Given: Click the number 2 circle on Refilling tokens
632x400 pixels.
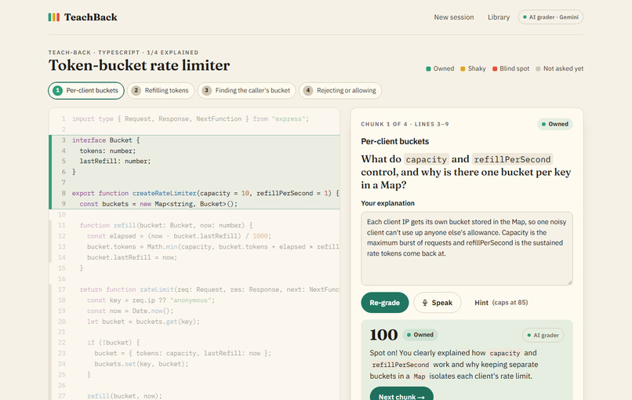Looking at the screenshot, I should point(136,90).
